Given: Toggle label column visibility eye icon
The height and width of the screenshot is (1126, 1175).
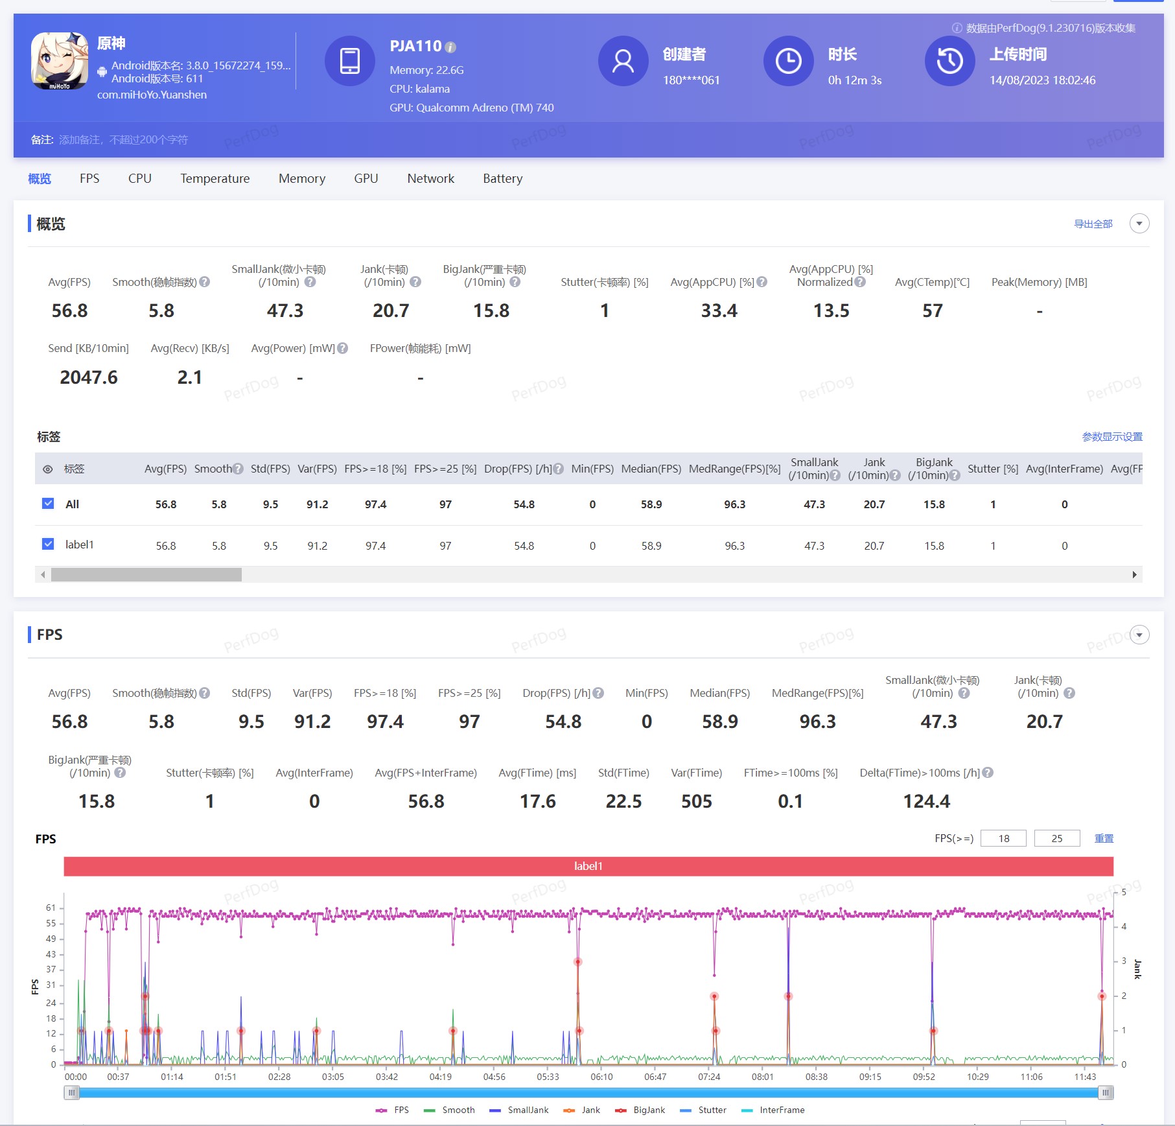Looking at the screenshot, I should pyautogui.click(x=48, y=469).
